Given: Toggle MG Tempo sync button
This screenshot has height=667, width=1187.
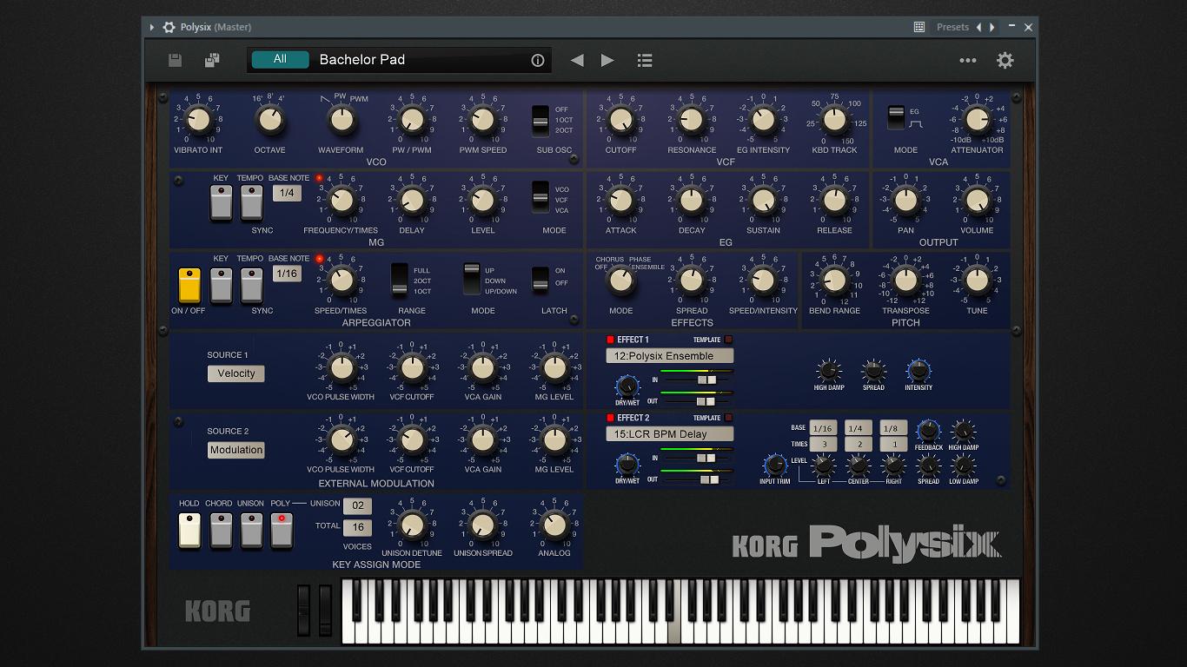Looking at the screenshot, I should [x=251, y=202].
